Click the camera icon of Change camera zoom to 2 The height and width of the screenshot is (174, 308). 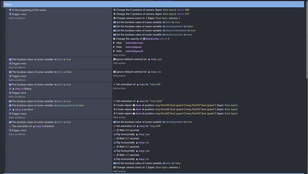[114, 18]
